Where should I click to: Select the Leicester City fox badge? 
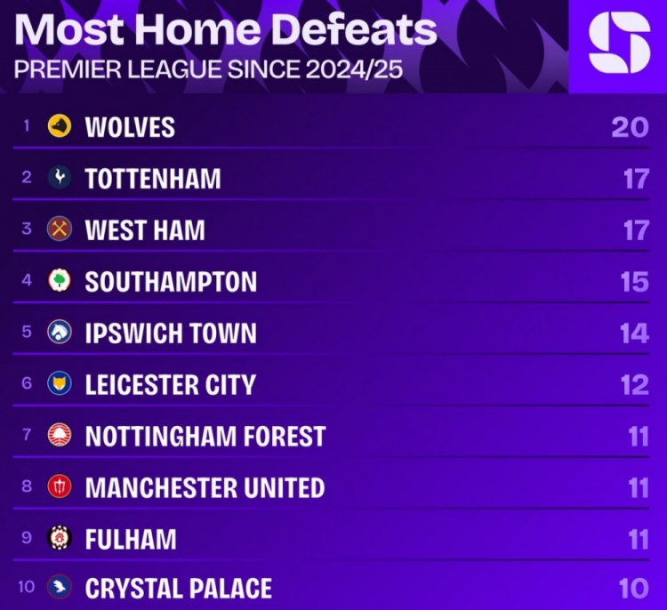tap(60, 384)
